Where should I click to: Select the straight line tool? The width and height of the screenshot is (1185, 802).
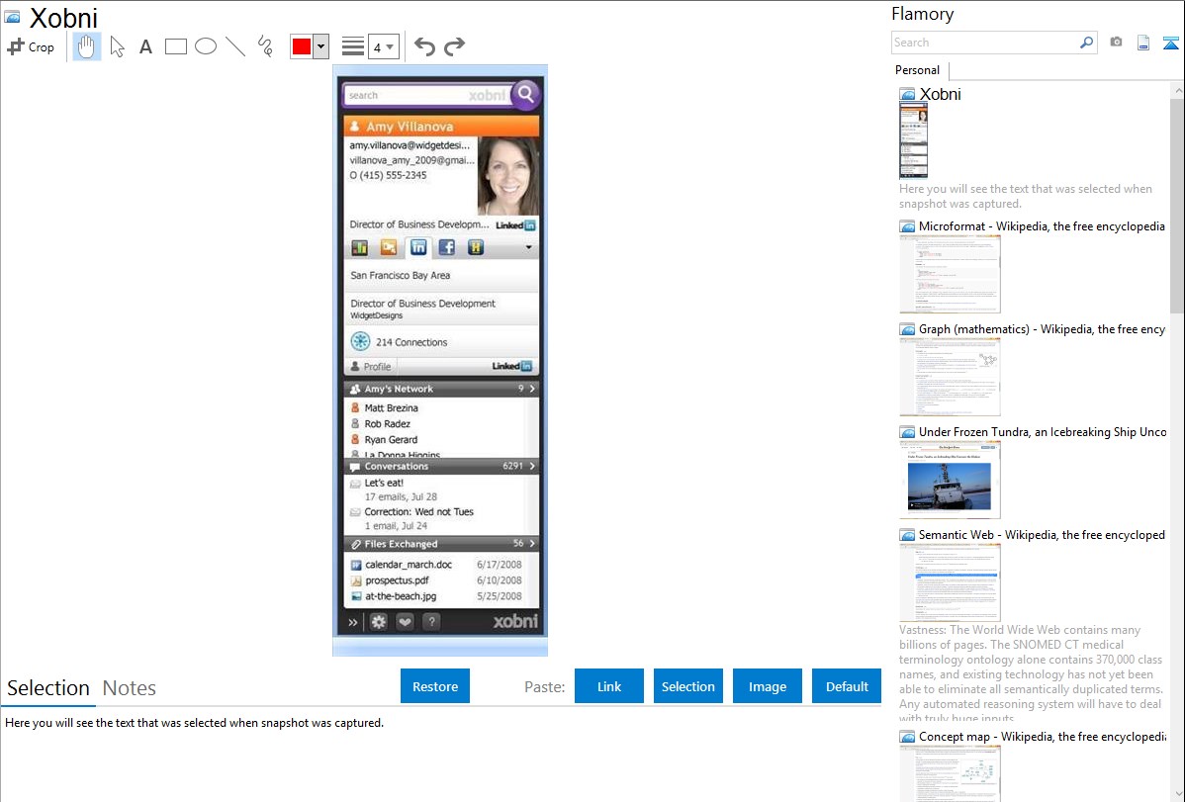pos(235,46)
